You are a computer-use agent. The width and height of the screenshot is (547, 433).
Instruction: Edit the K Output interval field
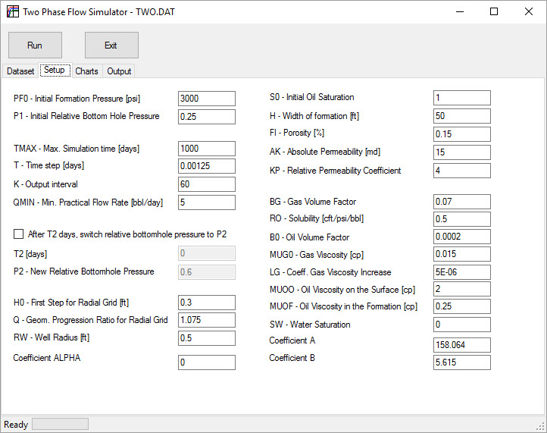(x=206, y=184)
